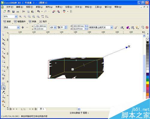The width and height of the screenshot is (150, 119).
Task: Select the Table tool
Action: click(x=3, y=83)
